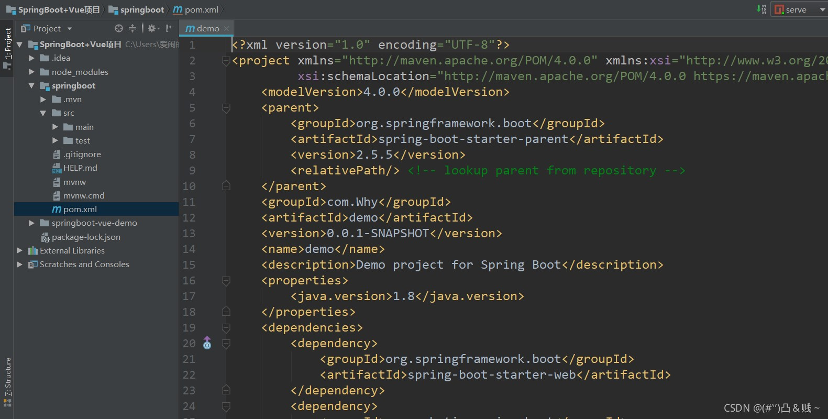Toggle the 1: Project side tool tab
This screenshot has width=828, height=419.
pyautogui.click(x=7, y=49)
